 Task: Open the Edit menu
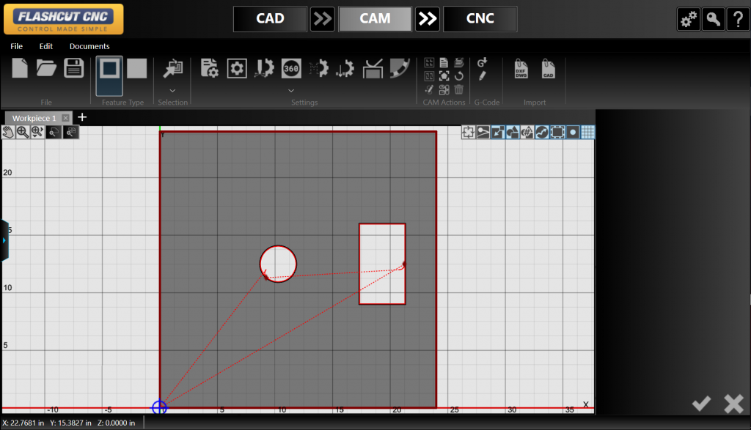[x=46, y=46]
